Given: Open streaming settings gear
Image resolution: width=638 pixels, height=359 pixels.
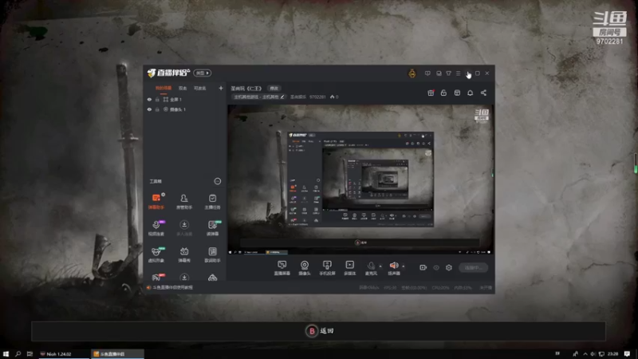Looking at the screenshot, I should [449, 267].
